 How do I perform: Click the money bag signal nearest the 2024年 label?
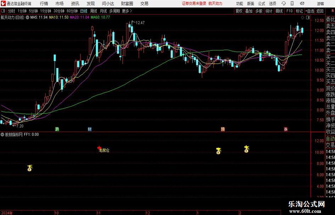[x=30, y=168]
